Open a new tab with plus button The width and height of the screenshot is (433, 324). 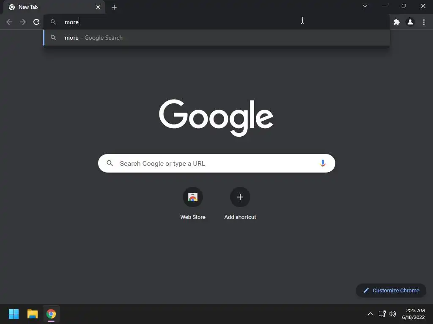tap(114, 7)
